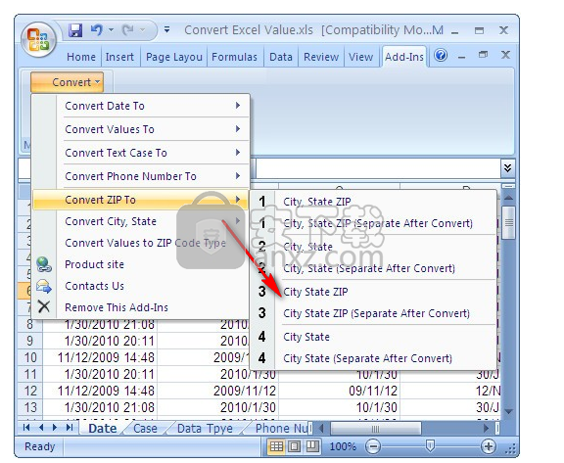This screenshot has height=463, width=564.
Task: Save the workbook with floppy icon
Action: coord(75,30)
